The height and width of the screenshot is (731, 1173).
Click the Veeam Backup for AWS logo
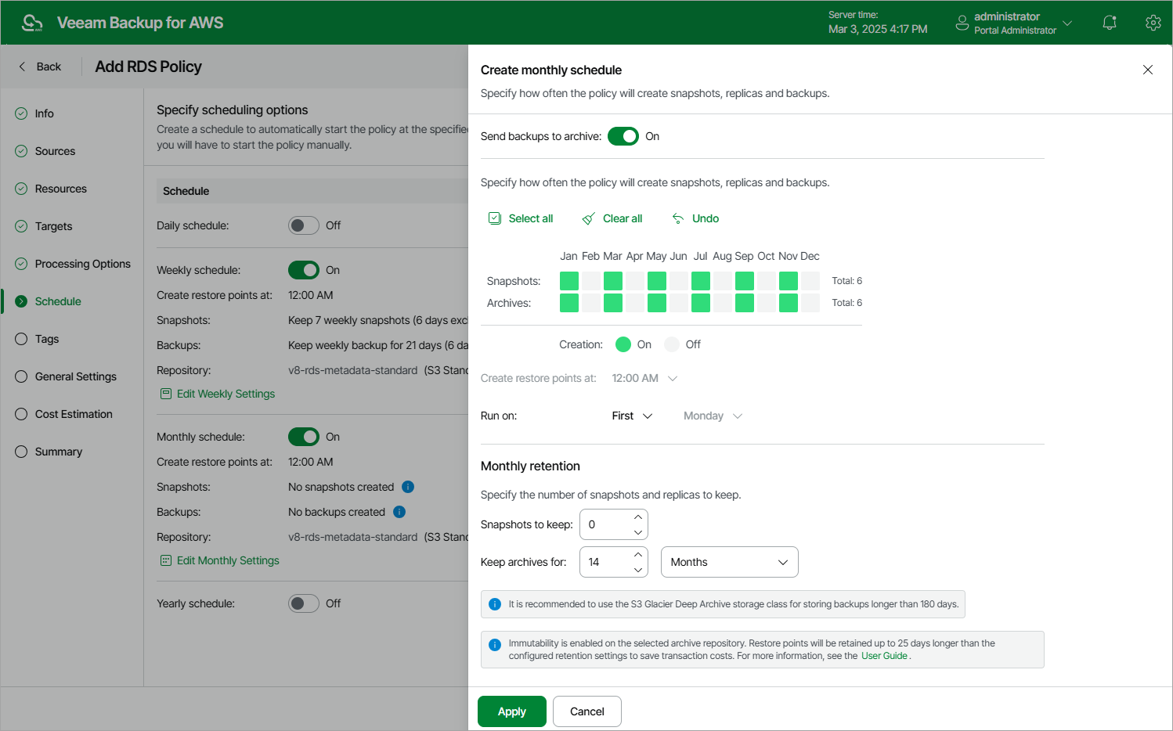[32, 23]
